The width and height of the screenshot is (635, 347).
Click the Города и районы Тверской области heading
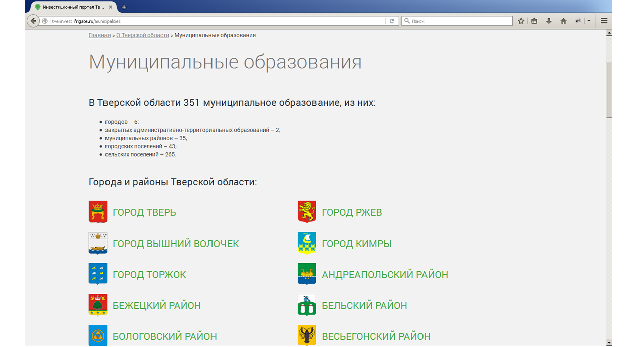tap(173, 182)
